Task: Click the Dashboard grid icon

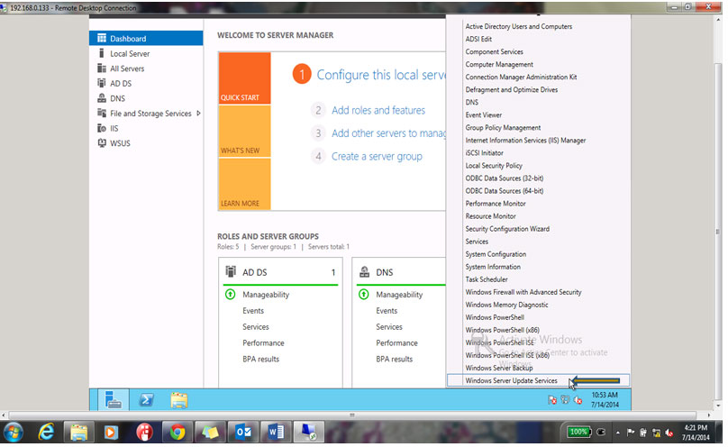Action: [x=102, y=39]
